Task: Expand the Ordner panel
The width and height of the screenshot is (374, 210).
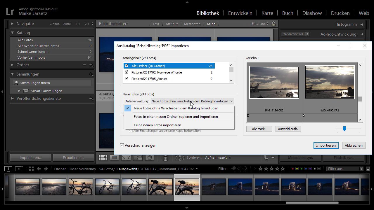Action: click(x=12, y=65)
